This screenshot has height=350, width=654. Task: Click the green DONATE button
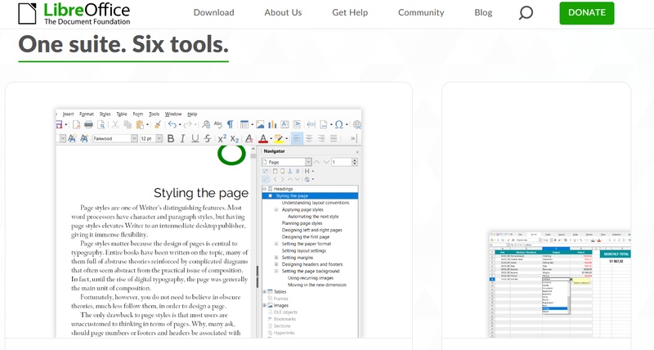pyautogui.click(x=586, y=13)
